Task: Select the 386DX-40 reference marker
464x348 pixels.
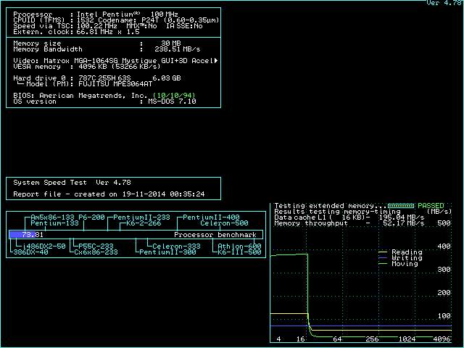Action: (x=30, y=252)
